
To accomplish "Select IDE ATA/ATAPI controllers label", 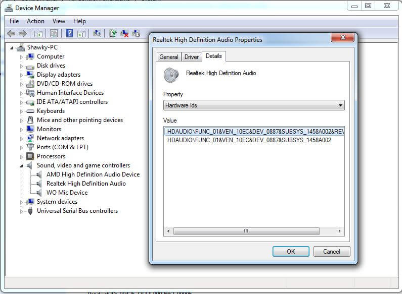I will coord(72,102).
